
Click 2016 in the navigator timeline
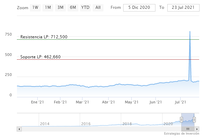pos(86,124)
